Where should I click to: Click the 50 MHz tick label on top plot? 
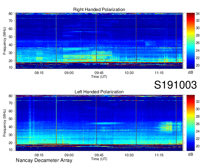(10, 37)
